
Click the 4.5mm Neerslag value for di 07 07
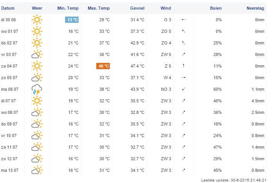[258, 101]
